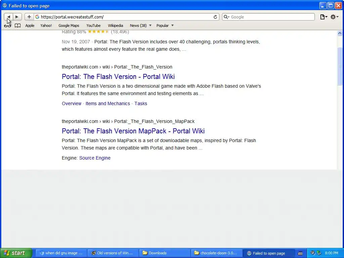Go forward to the next page

(17, 17)
